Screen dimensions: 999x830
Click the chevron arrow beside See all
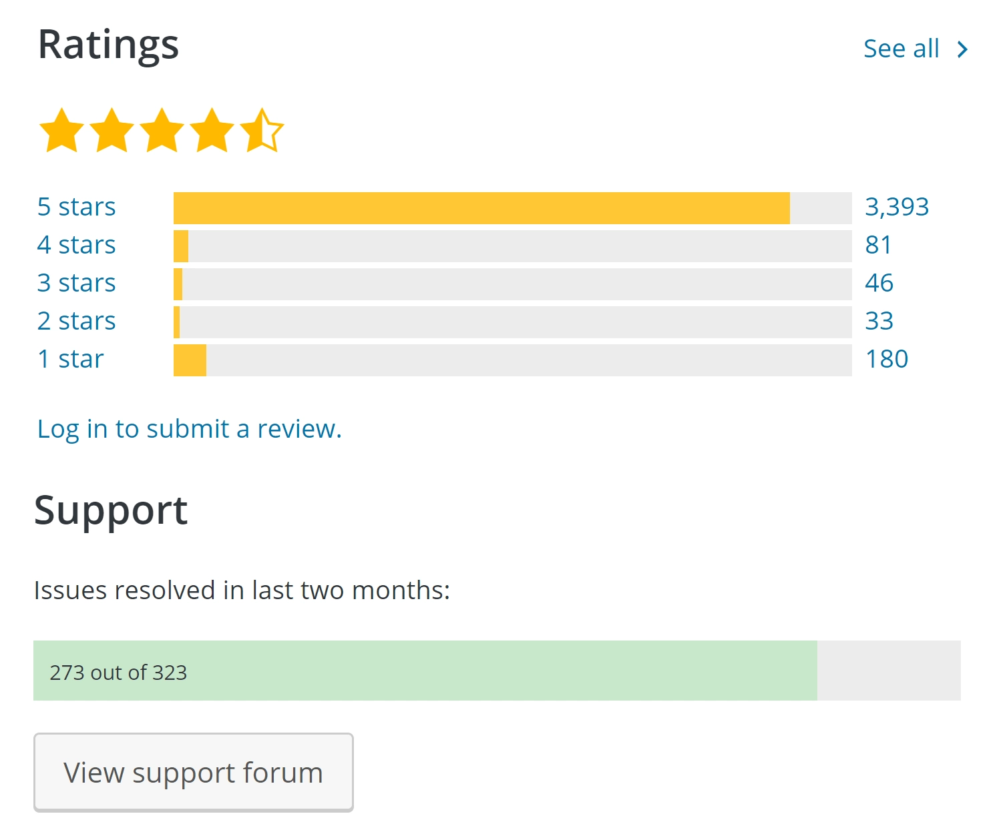pyautogui.click(x=962, y=49)
